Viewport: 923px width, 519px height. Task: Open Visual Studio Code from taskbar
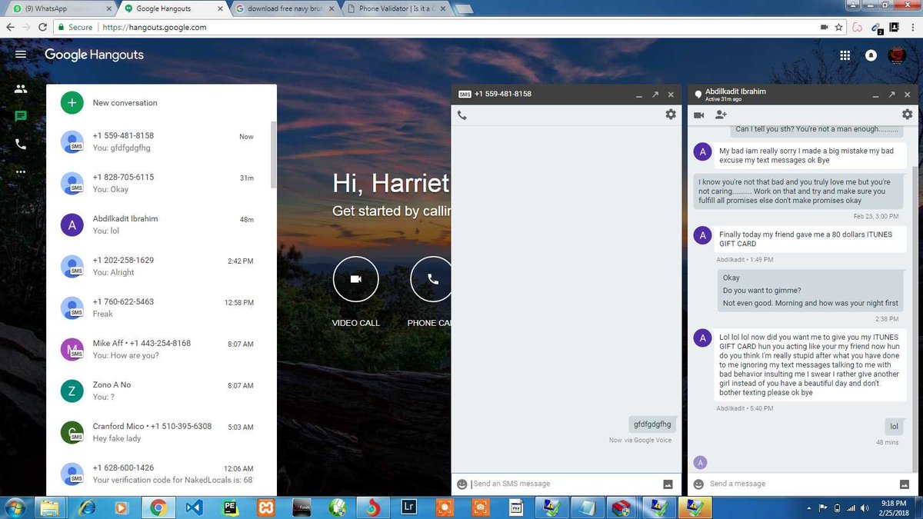coord(193,507)
